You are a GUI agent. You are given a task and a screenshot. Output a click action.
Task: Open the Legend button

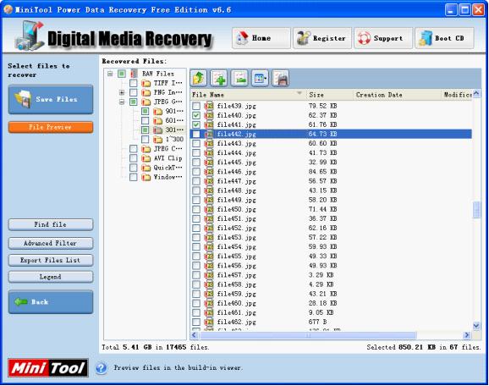[x=51, y=277]
